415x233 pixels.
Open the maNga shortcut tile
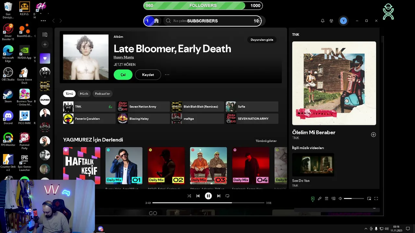tap(198, 119)
